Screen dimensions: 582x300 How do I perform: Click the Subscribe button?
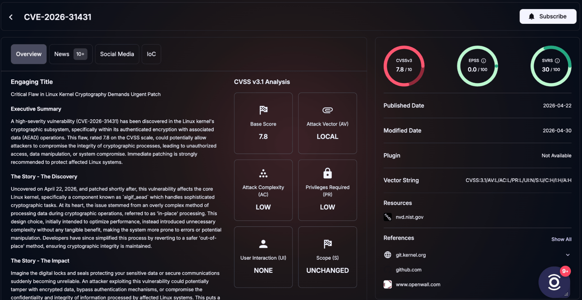(x=548, y=17)
